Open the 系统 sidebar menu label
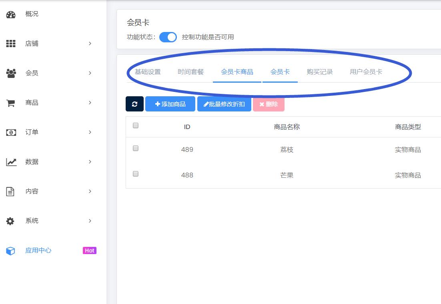The height and width of the screenshot is (304, 441). 32,221
